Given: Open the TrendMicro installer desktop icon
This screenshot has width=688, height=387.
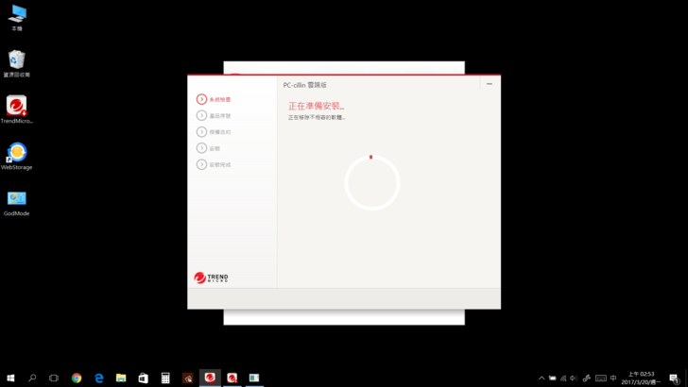Looking at the screenshot, I should point(17,109).
